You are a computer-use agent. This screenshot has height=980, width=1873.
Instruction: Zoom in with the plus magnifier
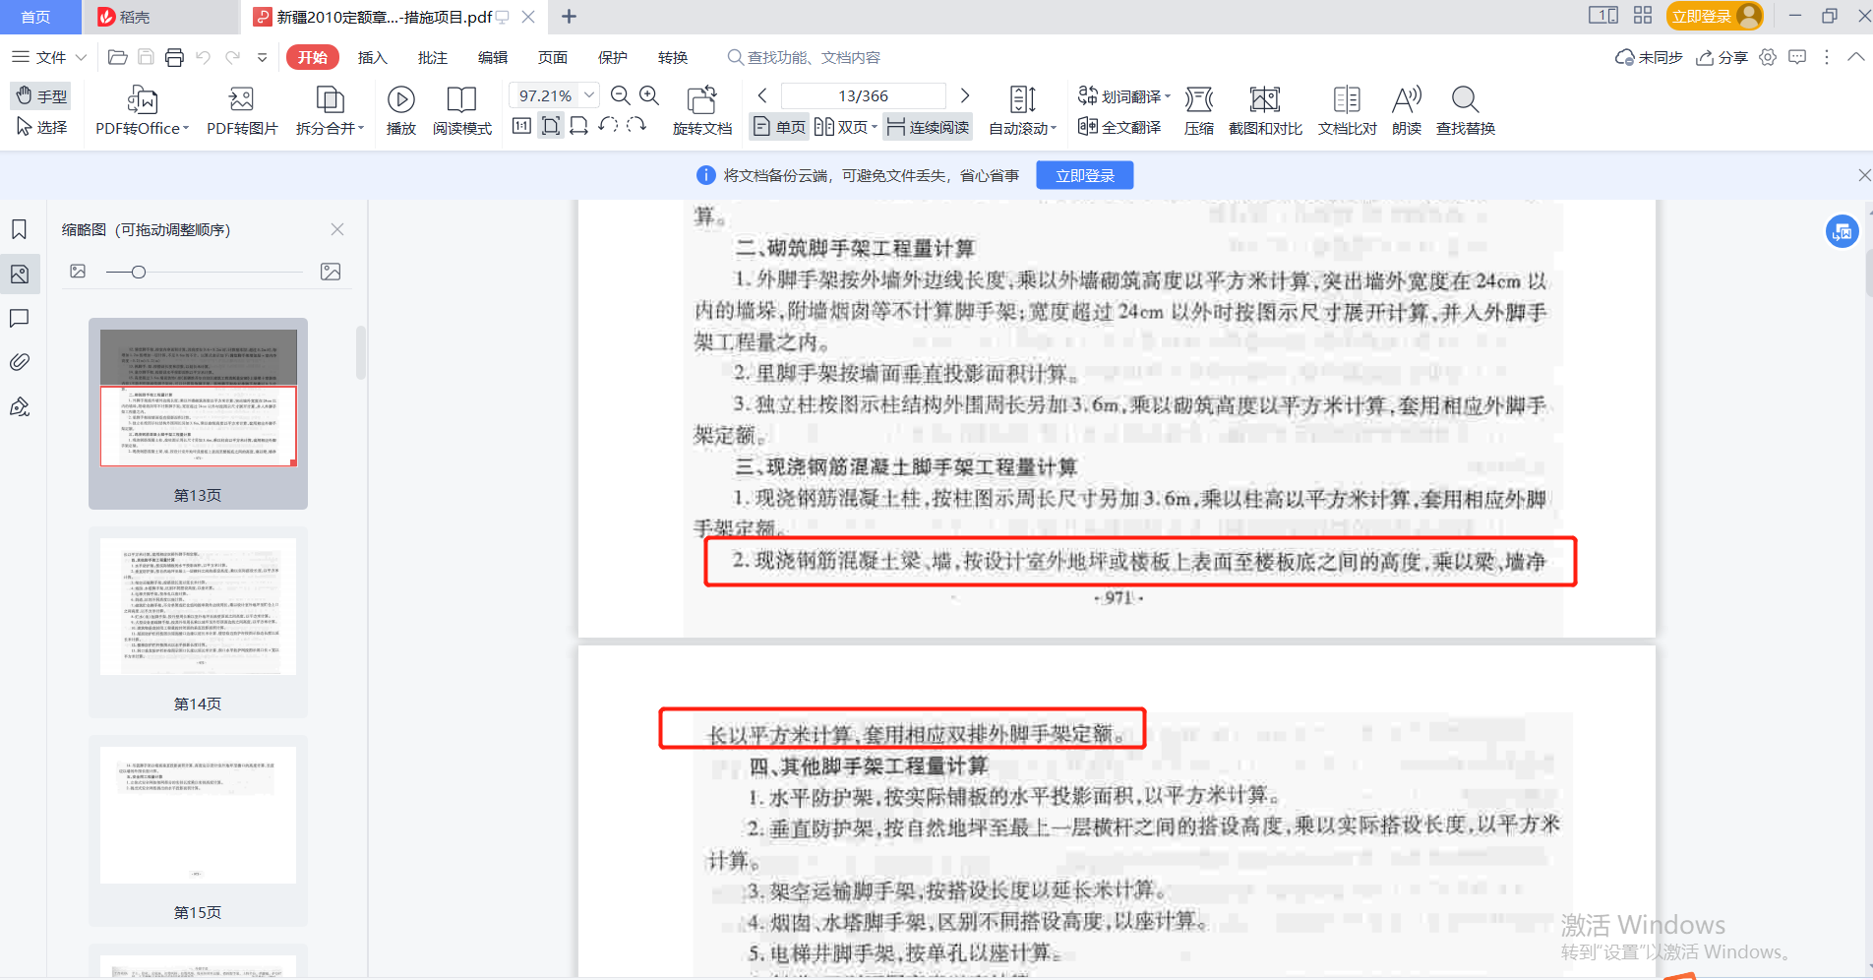pos(649,95)
